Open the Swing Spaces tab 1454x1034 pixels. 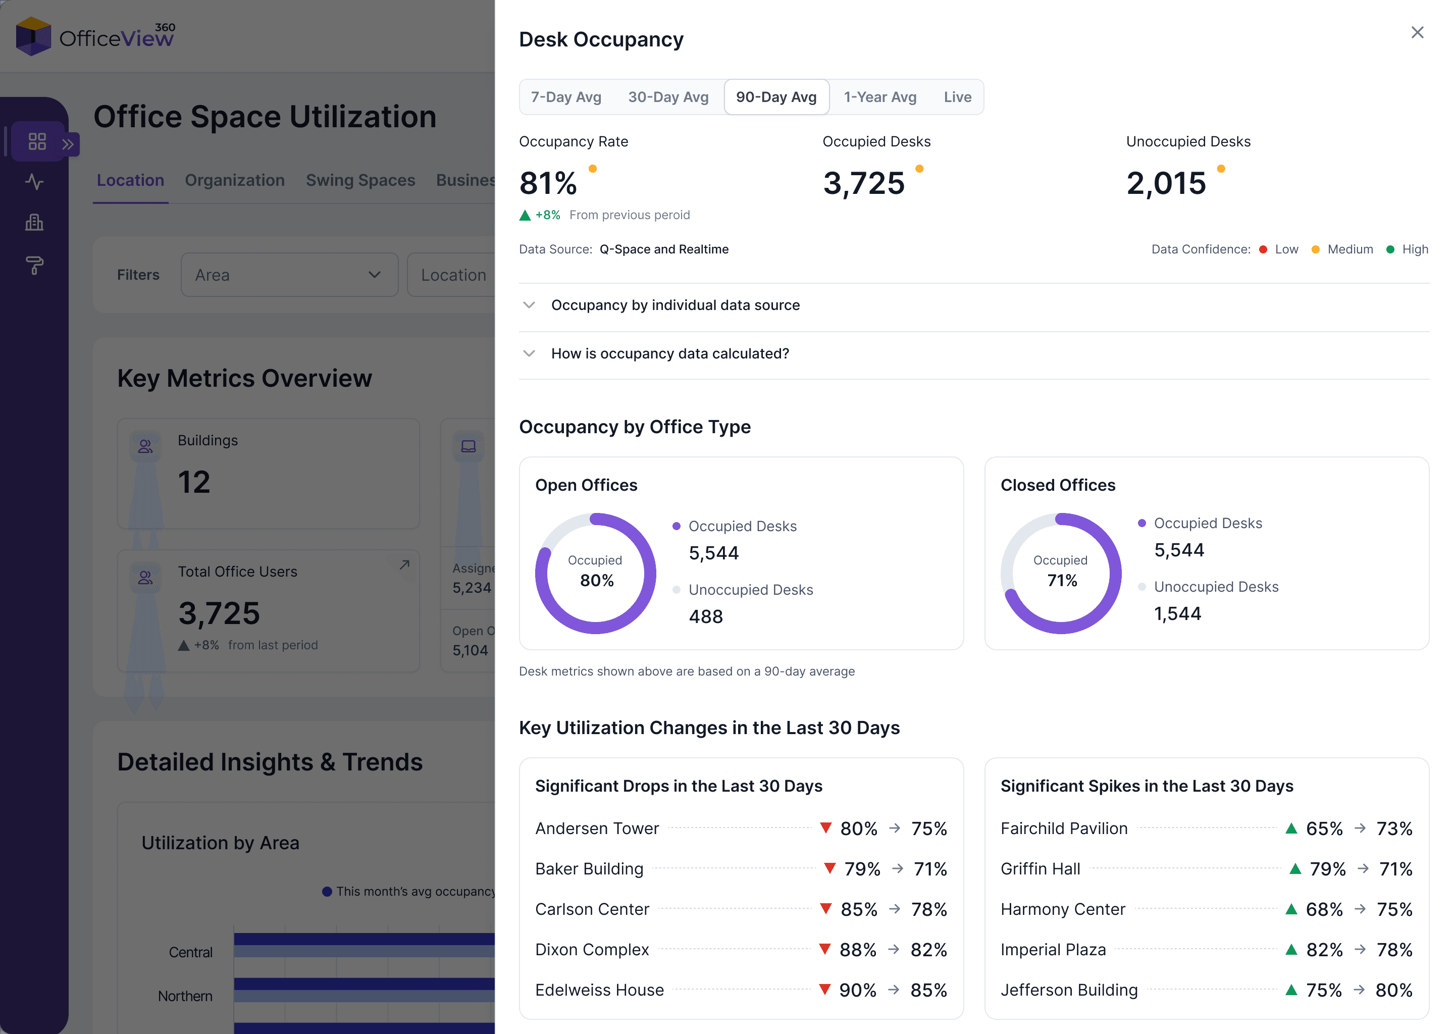pos(360,181)
